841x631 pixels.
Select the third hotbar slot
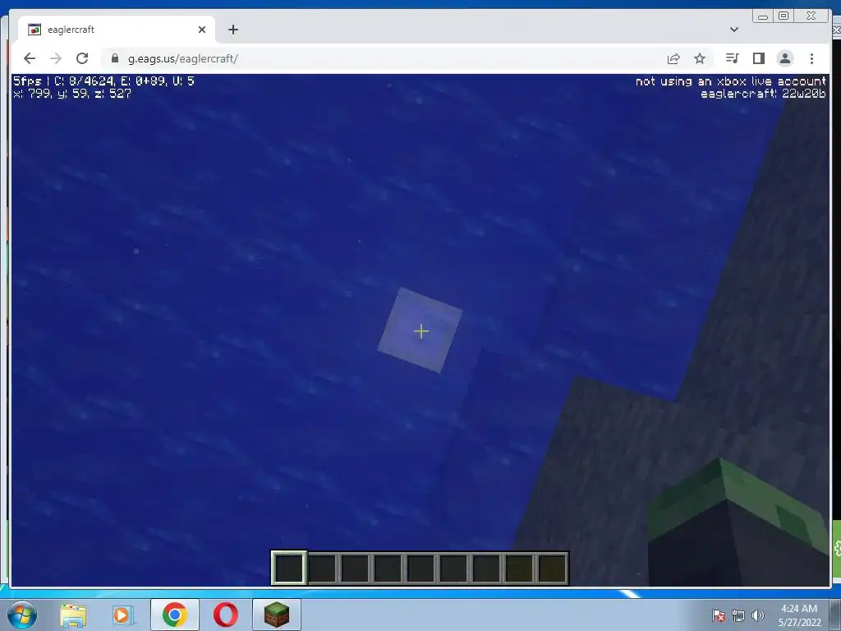[x=355, y=568]
